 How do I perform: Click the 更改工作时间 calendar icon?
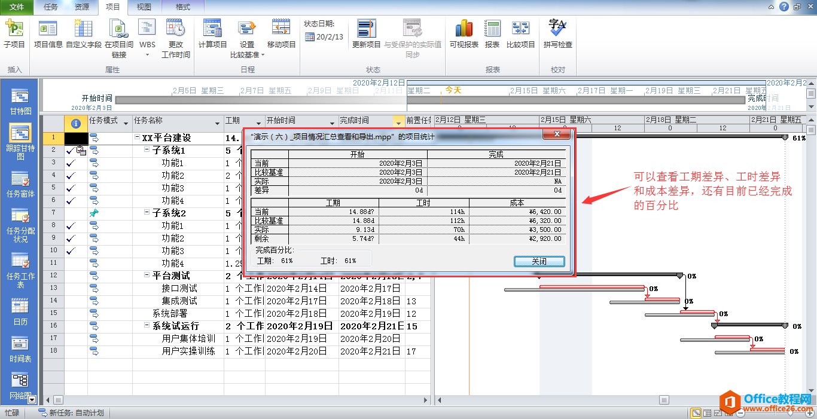pyautogui.click(x=176, y=38)
